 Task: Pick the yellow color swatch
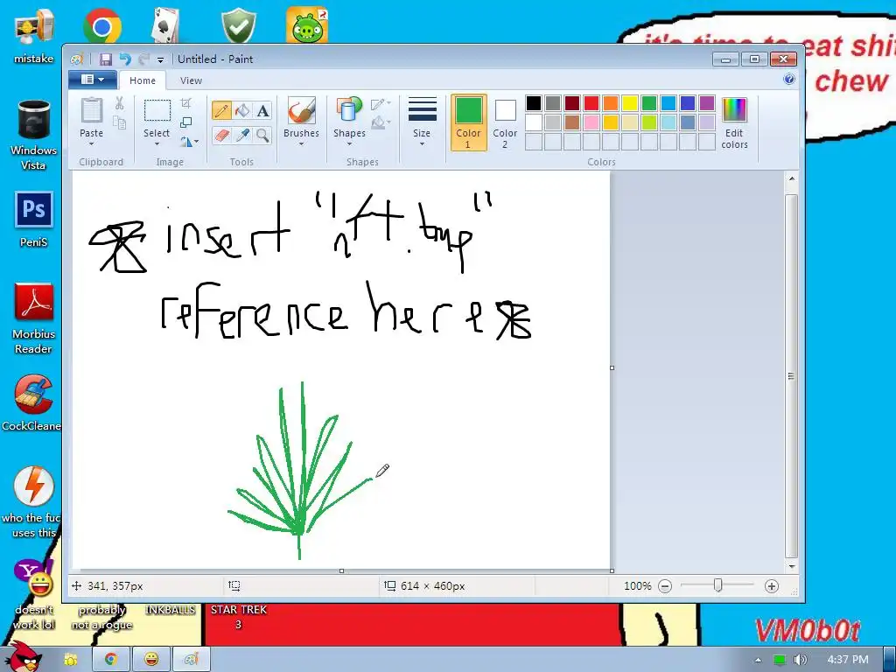[x=630, y=103]
